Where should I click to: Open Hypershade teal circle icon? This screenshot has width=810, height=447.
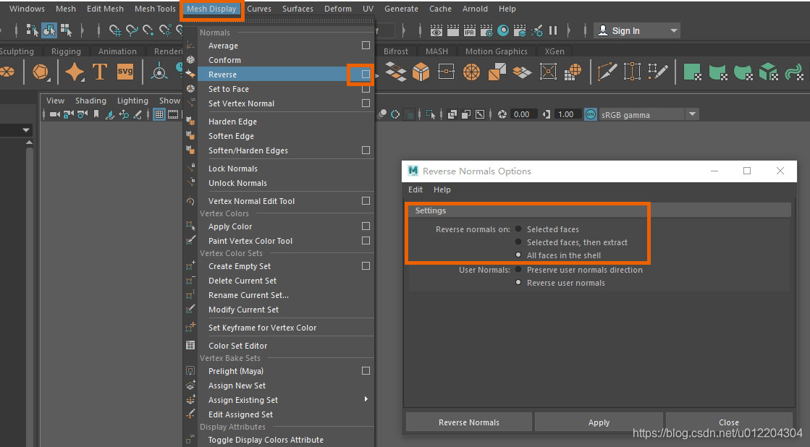[503, 30]
